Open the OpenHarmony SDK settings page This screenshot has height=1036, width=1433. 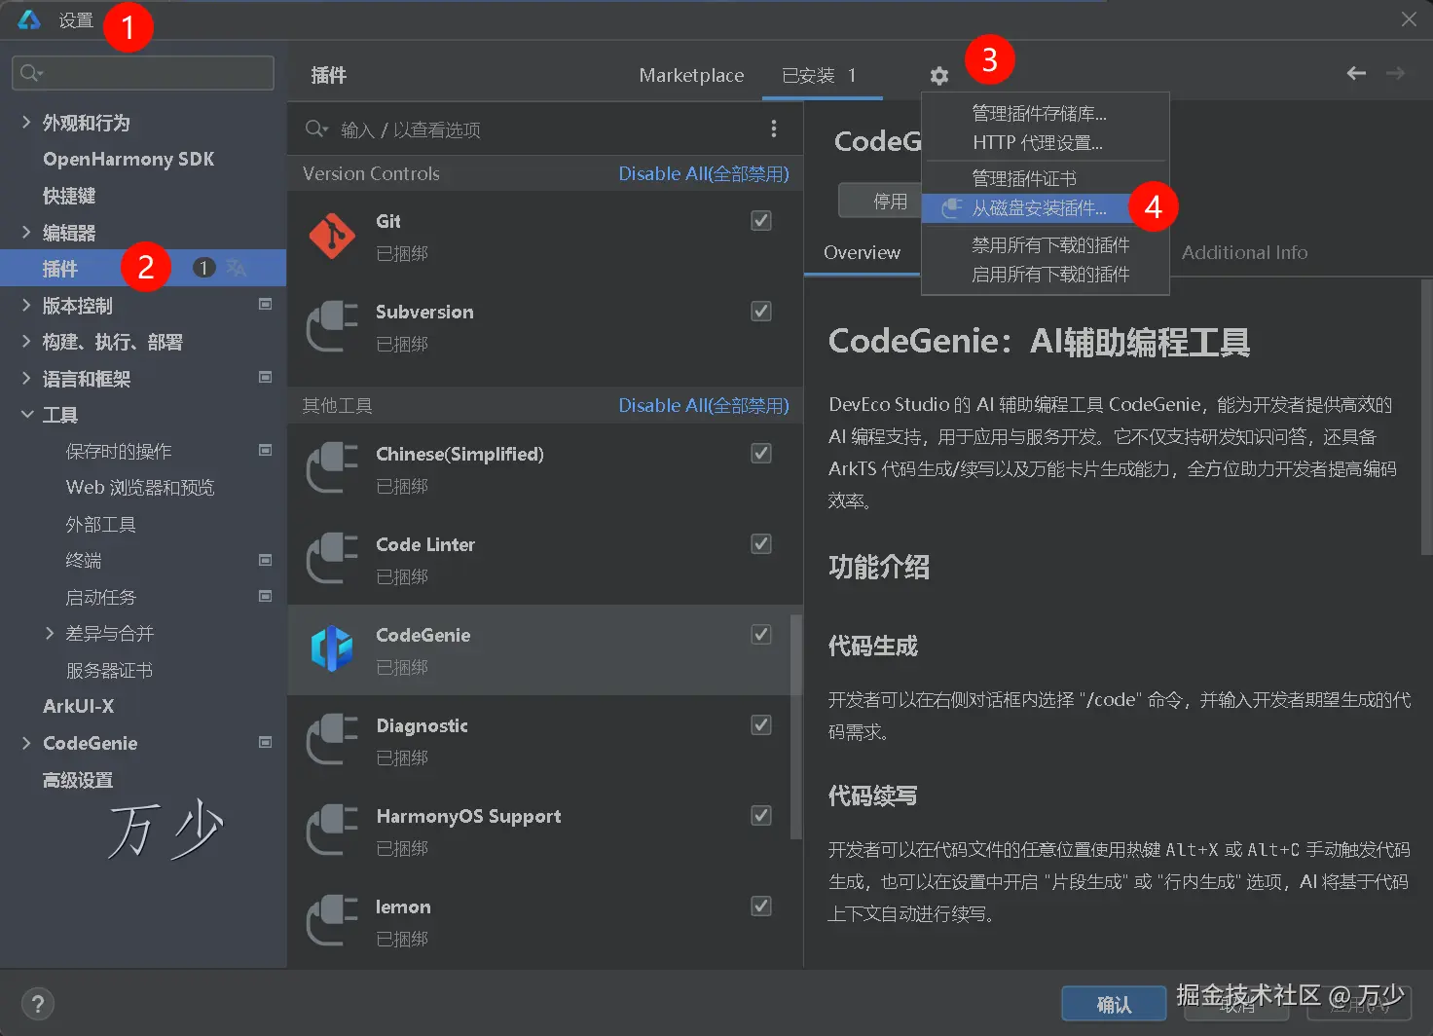coord(129,159)
